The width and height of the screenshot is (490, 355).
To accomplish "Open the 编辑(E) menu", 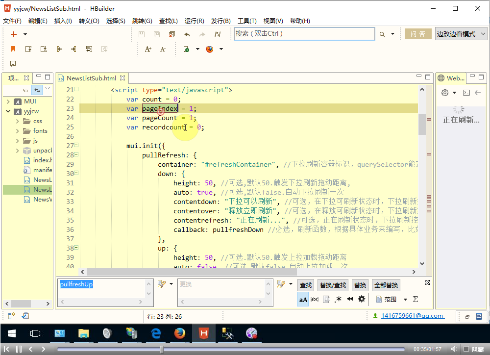I will [x=38, y=21].
